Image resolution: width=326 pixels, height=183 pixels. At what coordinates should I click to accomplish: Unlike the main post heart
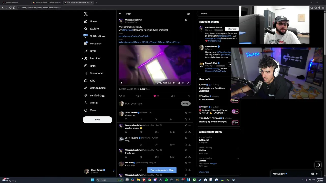point(155,96)
